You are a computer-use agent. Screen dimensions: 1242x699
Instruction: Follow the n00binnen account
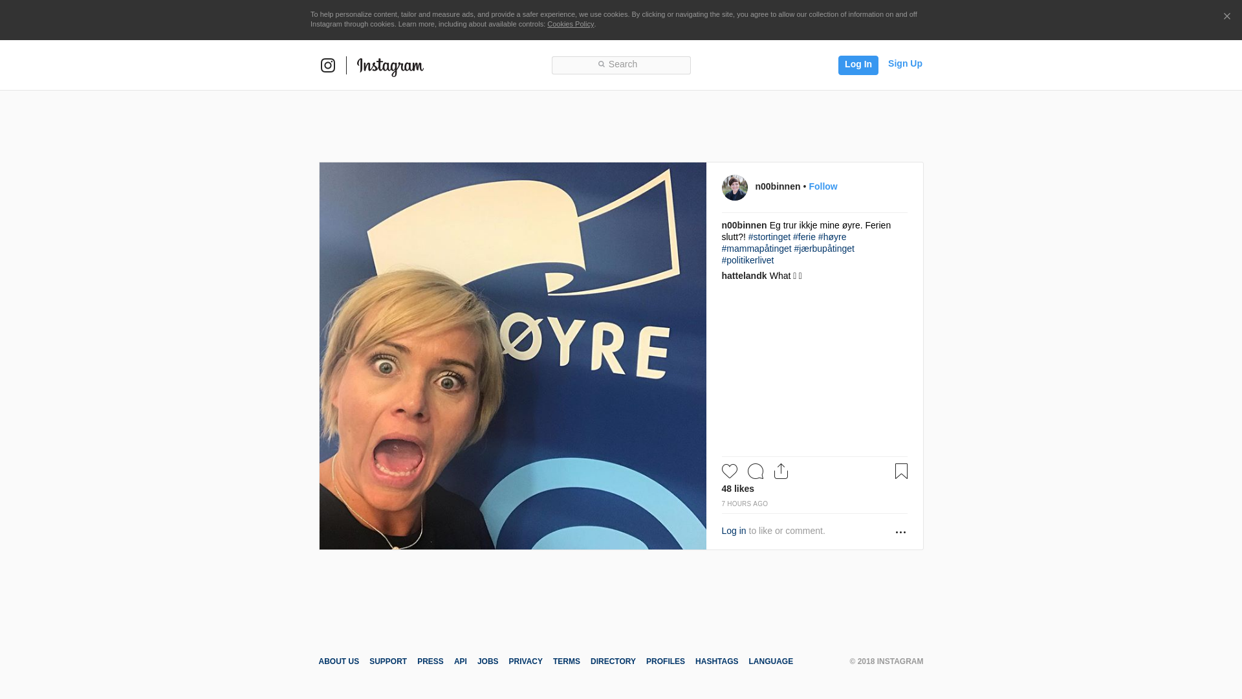(x=823, y=186)
